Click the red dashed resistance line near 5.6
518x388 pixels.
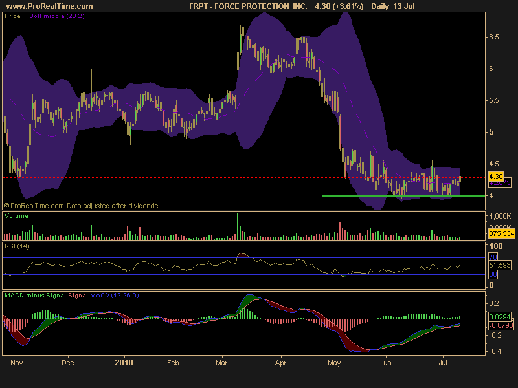(x=255, y=94)
